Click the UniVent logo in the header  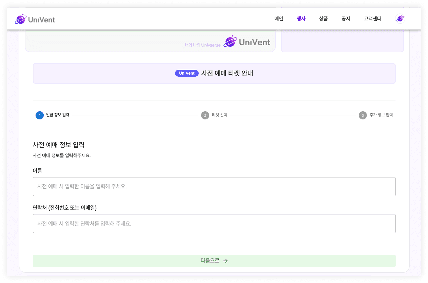(x=35, y=19)
